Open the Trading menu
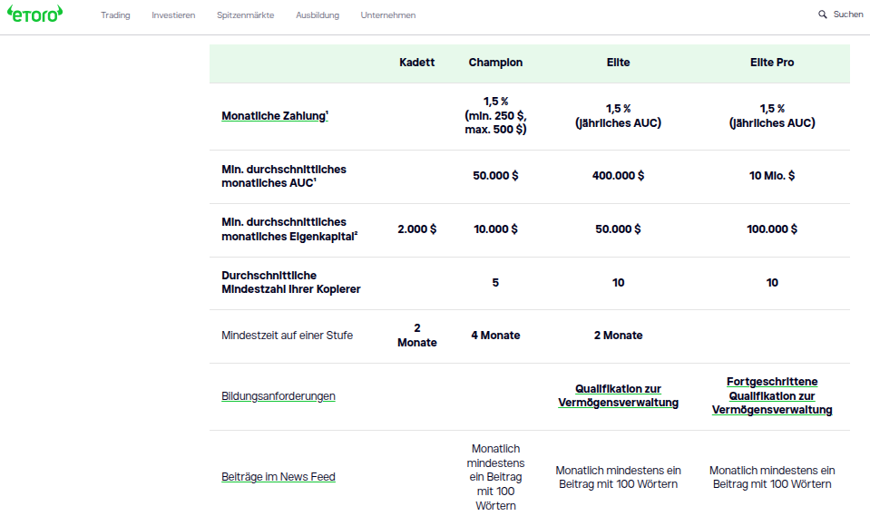Screen dimensions: 870x516 [115, 15]
